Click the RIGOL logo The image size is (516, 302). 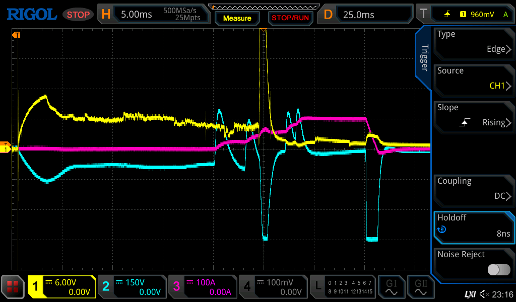point(31,15)
